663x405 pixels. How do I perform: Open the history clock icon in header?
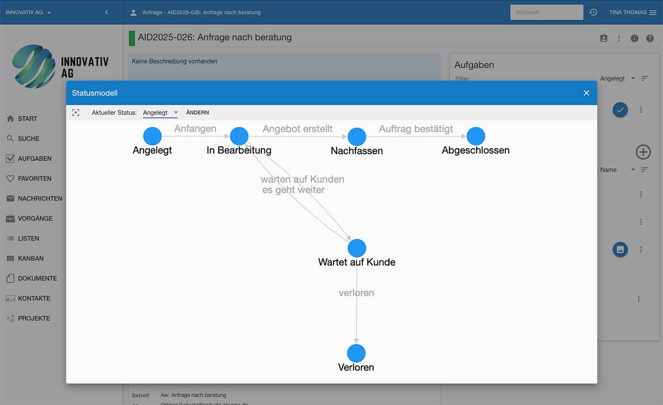593,12
